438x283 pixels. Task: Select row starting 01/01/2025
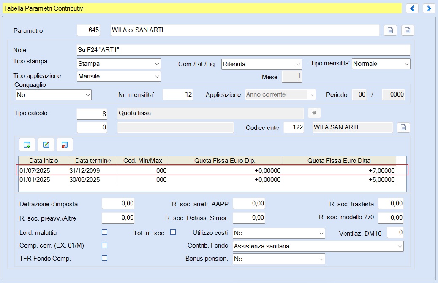[207, 179]
